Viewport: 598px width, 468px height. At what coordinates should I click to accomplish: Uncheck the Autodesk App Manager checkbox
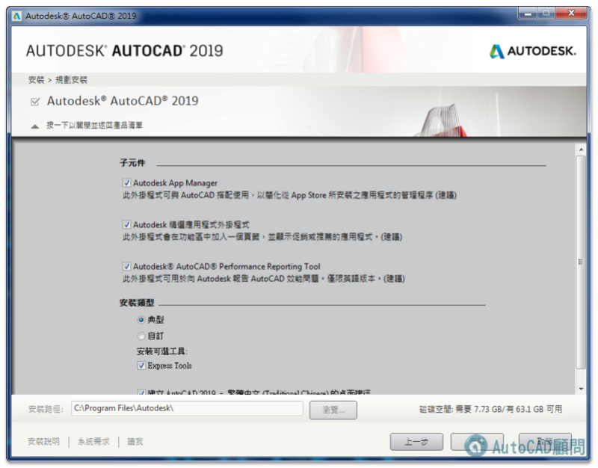tap(126, 182)
